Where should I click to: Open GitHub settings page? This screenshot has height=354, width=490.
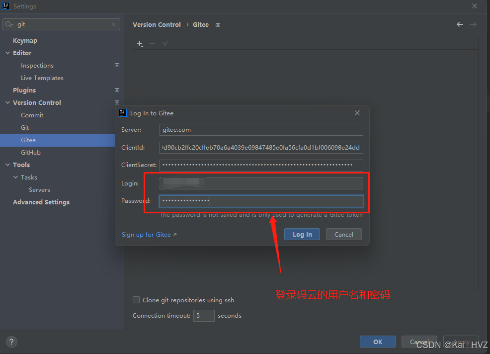[31, 152]
